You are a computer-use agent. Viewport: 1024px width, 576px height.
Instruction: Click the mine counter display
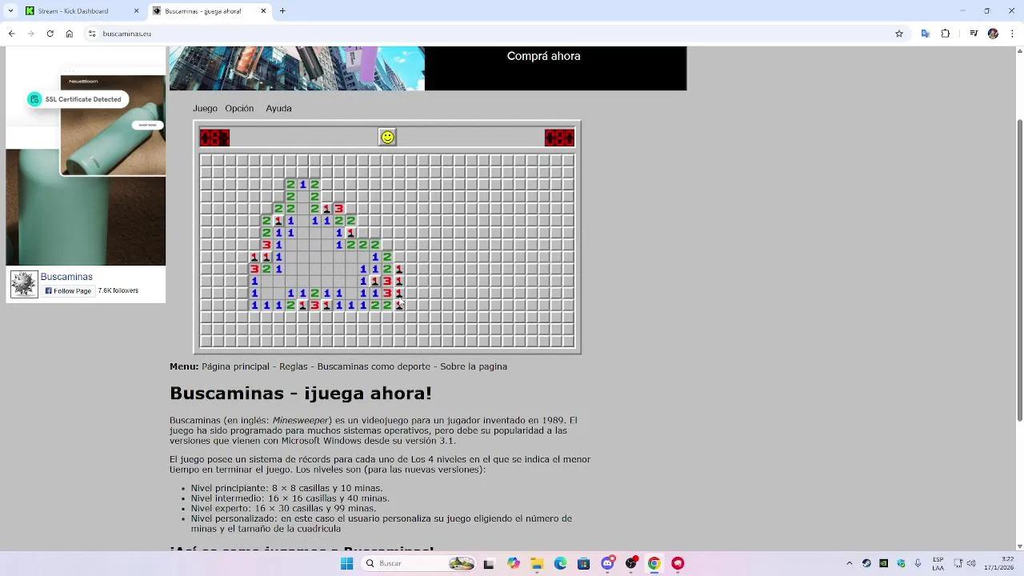tap(214, 138)
